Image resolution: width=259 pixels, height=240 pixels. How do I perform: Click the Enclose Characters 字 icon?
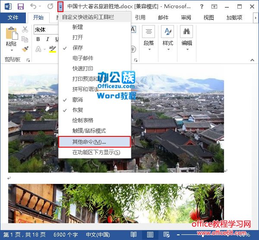point(133,49)
